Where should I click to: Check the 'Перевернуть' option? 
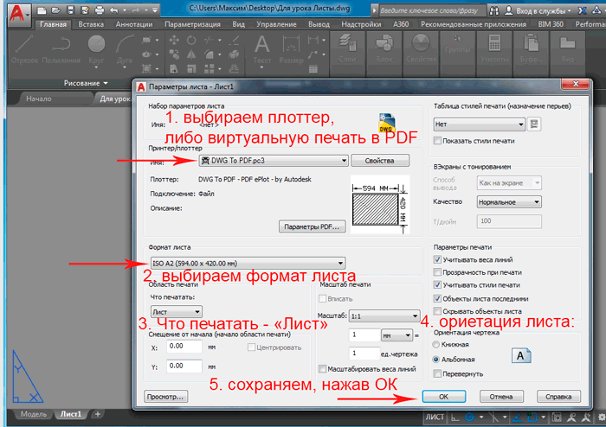(437, 372)
